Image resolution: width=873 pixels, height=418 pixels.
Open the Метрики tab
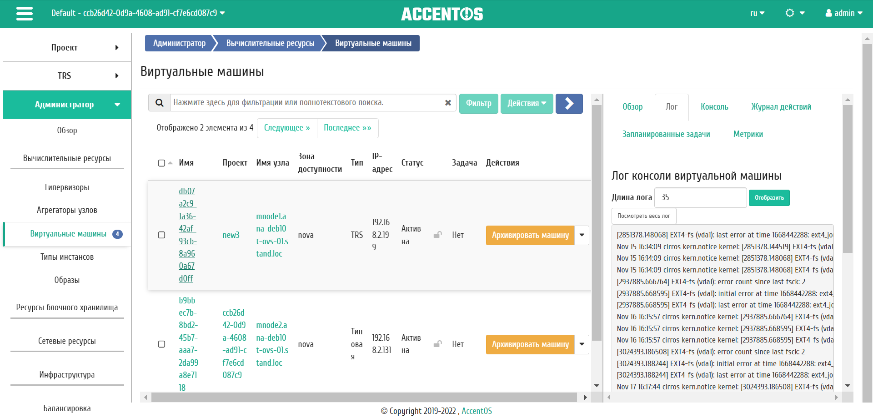coord(748,134)
